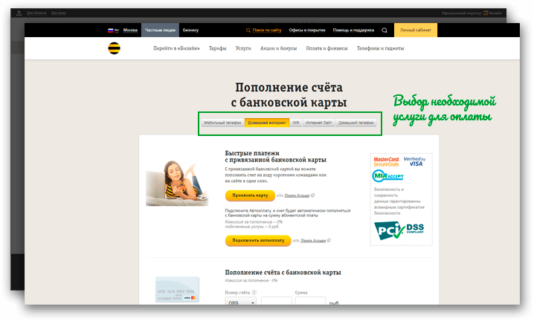Switch to the Wifi service tab
Screen dimensions: 534x321
[x=295, y=122]
